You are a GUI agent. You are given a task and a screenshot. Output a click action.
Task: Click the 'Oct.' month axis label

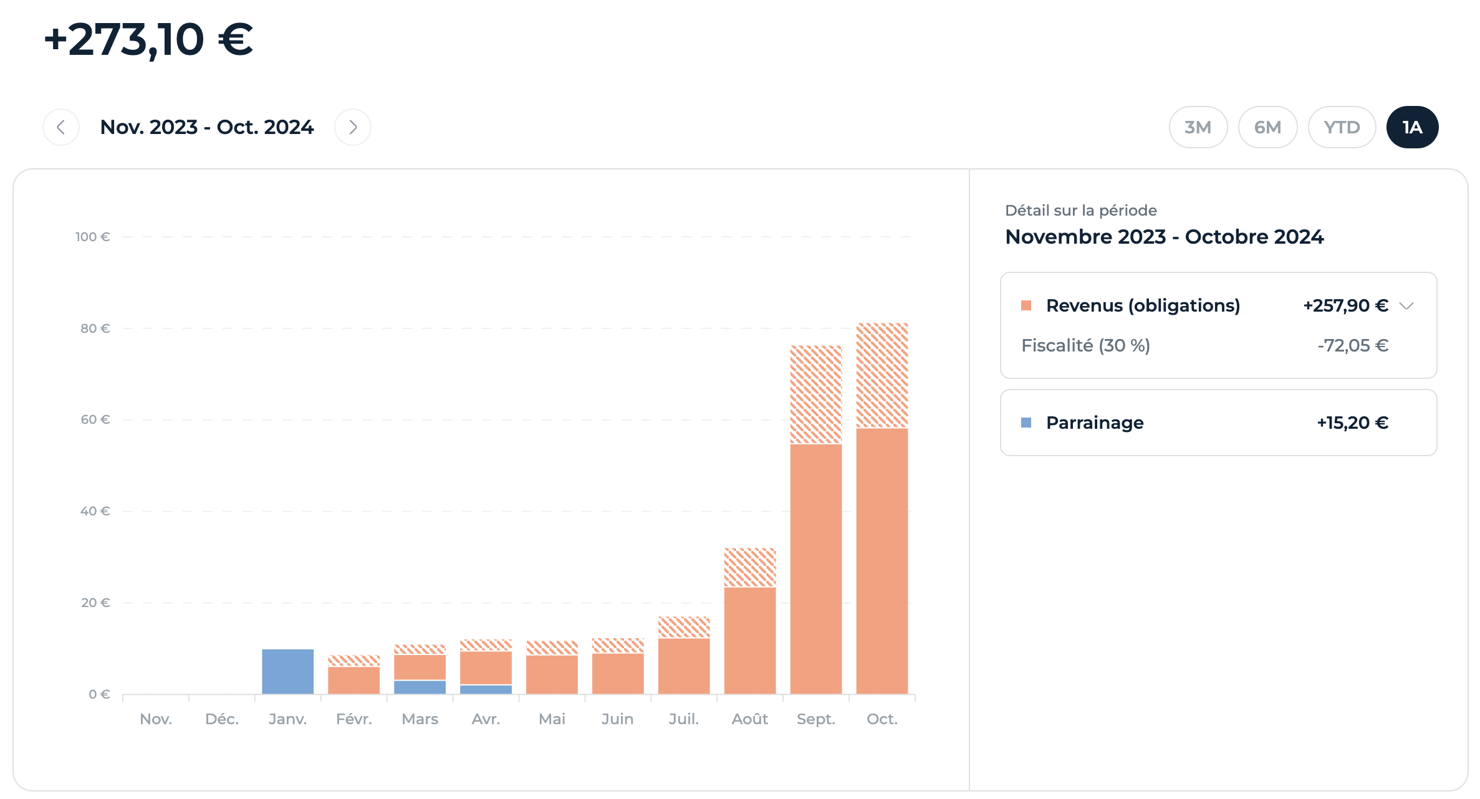tap(882, 719)
